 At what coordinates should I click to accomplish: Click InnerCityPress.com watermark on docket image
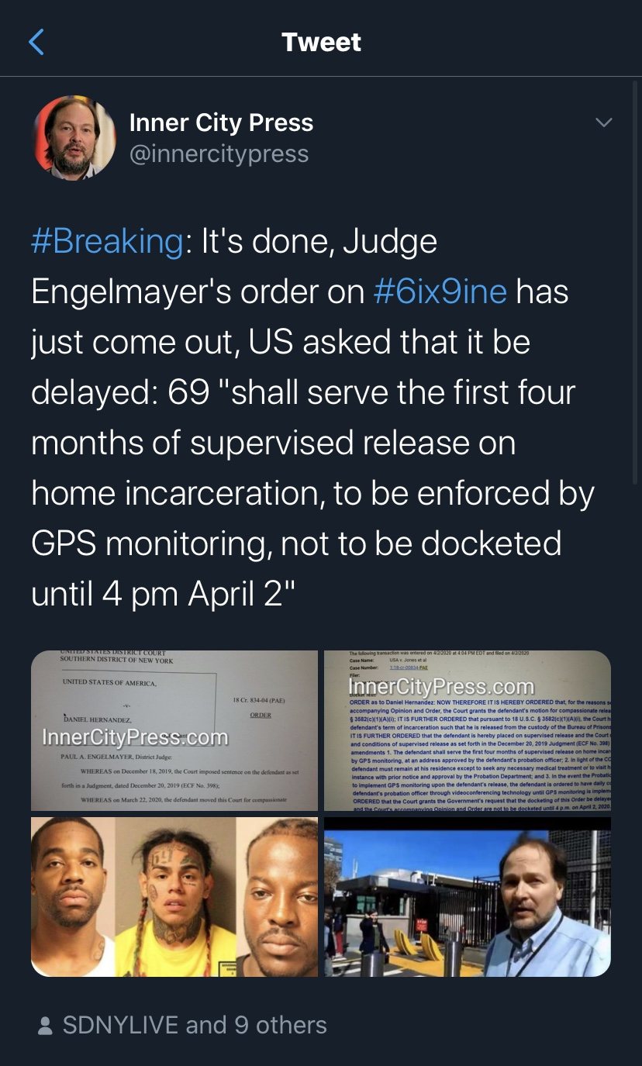pos(441,687)
